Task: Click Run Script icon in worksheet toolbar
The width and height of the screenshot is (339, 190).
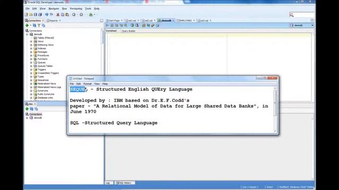Action: tap(112, 25)
